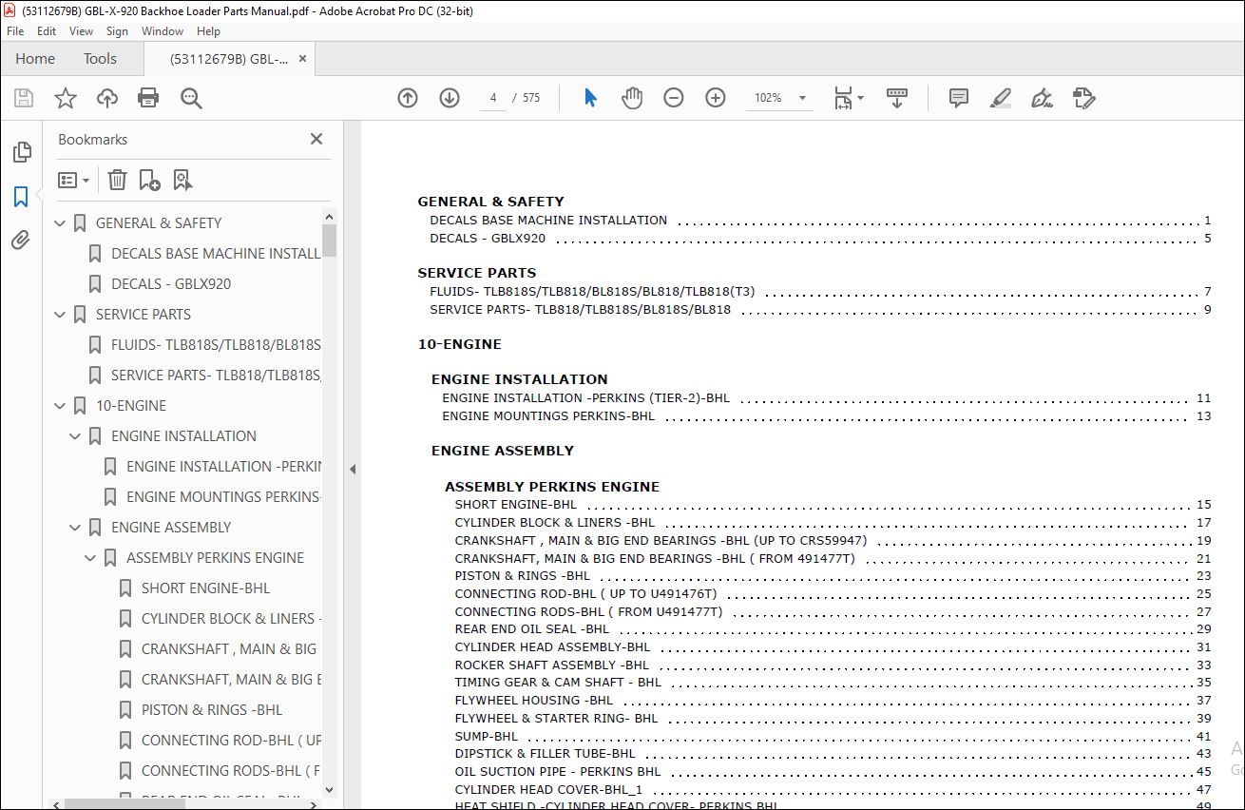Open ENGINE MOUNTINGS PERKINS bookmark
The image size is (1245, 810).
click(223, 497)
